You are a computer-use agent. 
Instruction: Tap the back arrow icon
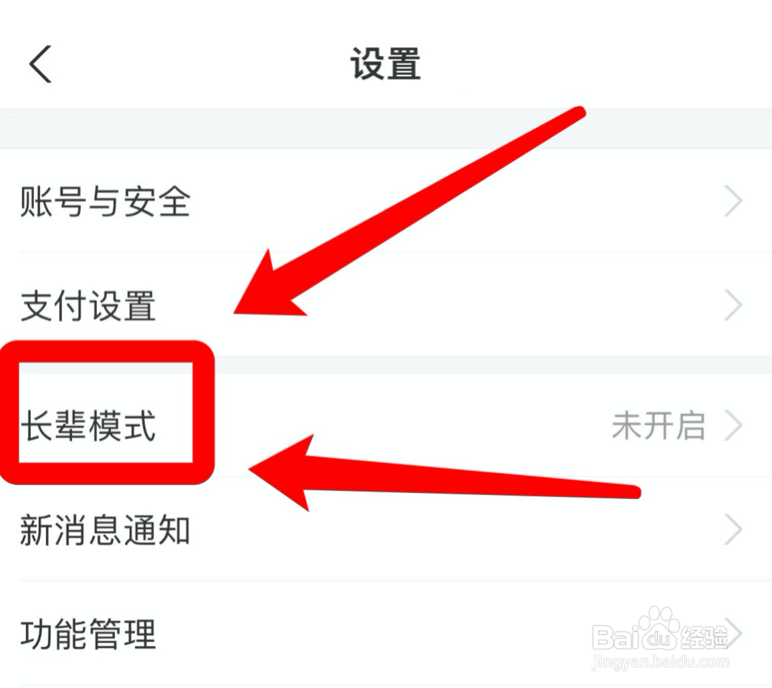[40, 64]
